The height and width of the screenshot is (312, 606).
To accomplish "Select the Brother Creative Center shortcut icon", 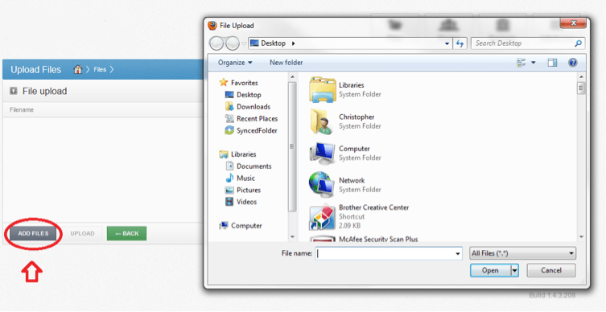I will 323,216.
